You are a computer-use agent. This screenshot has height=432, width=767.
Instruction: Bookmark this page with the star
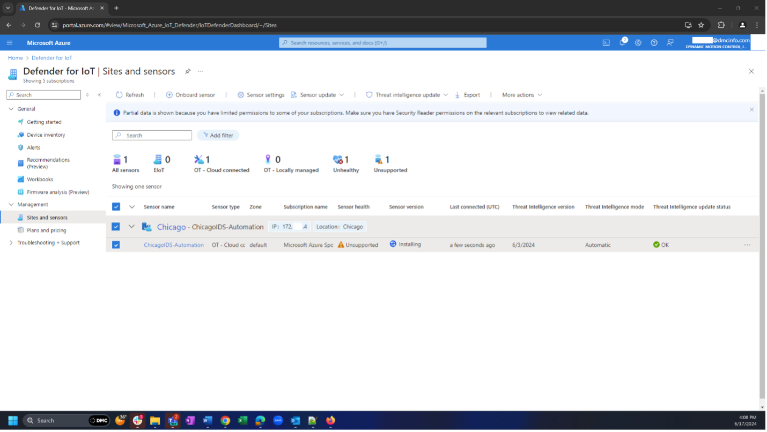(701, 25)
